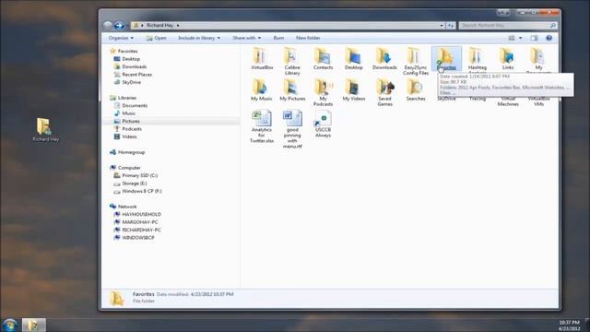Expand breadcrumb arrow before Richard Hay
This screenshot has width=590, height=332.
(142, 25)
